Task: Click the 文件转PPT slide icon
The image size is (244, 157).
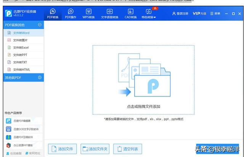Action: point(9,55)
